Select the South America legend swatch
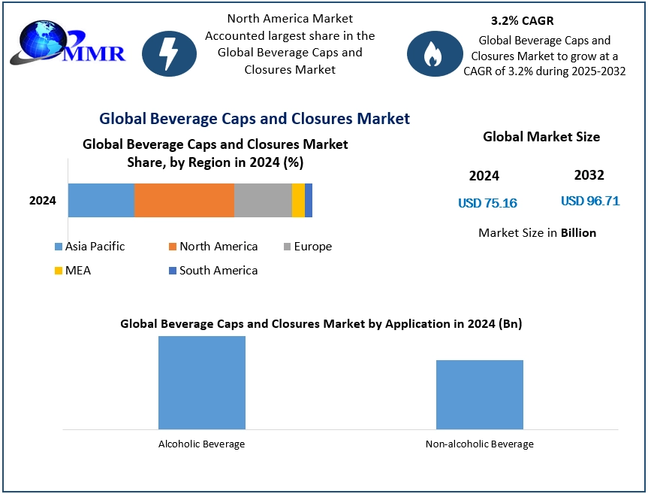This screenshot has width=648, height=494. coord(173,271)
